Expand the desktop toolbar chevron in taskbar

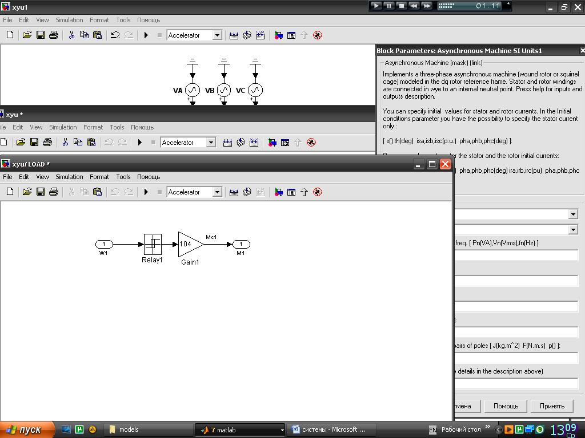pos(488,427)
